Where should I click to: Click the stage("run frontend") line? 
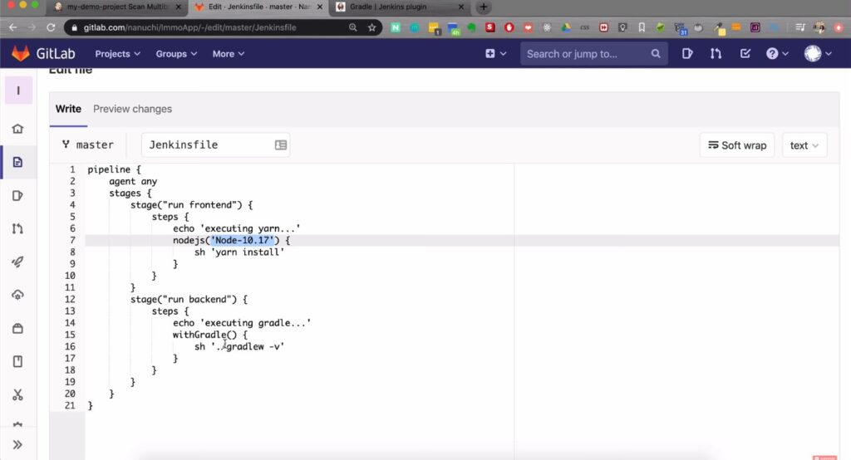coord(192,205)
